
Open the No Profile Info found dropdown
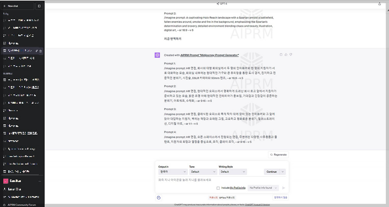263,188
